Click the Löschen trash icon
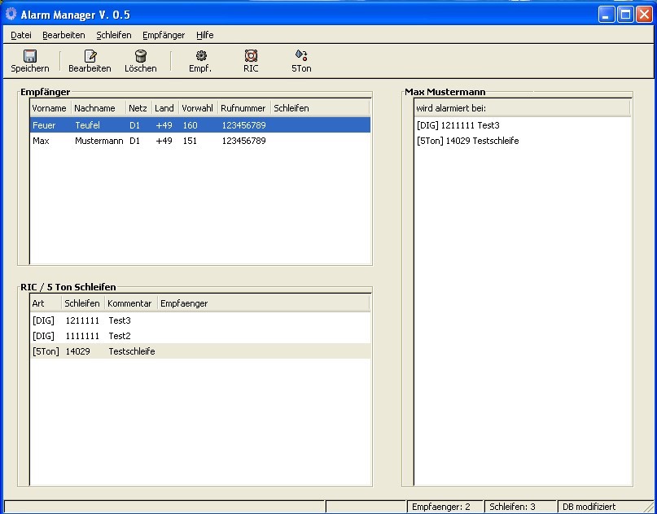Viewport: 657px width, 514px height. click(141, 56)
